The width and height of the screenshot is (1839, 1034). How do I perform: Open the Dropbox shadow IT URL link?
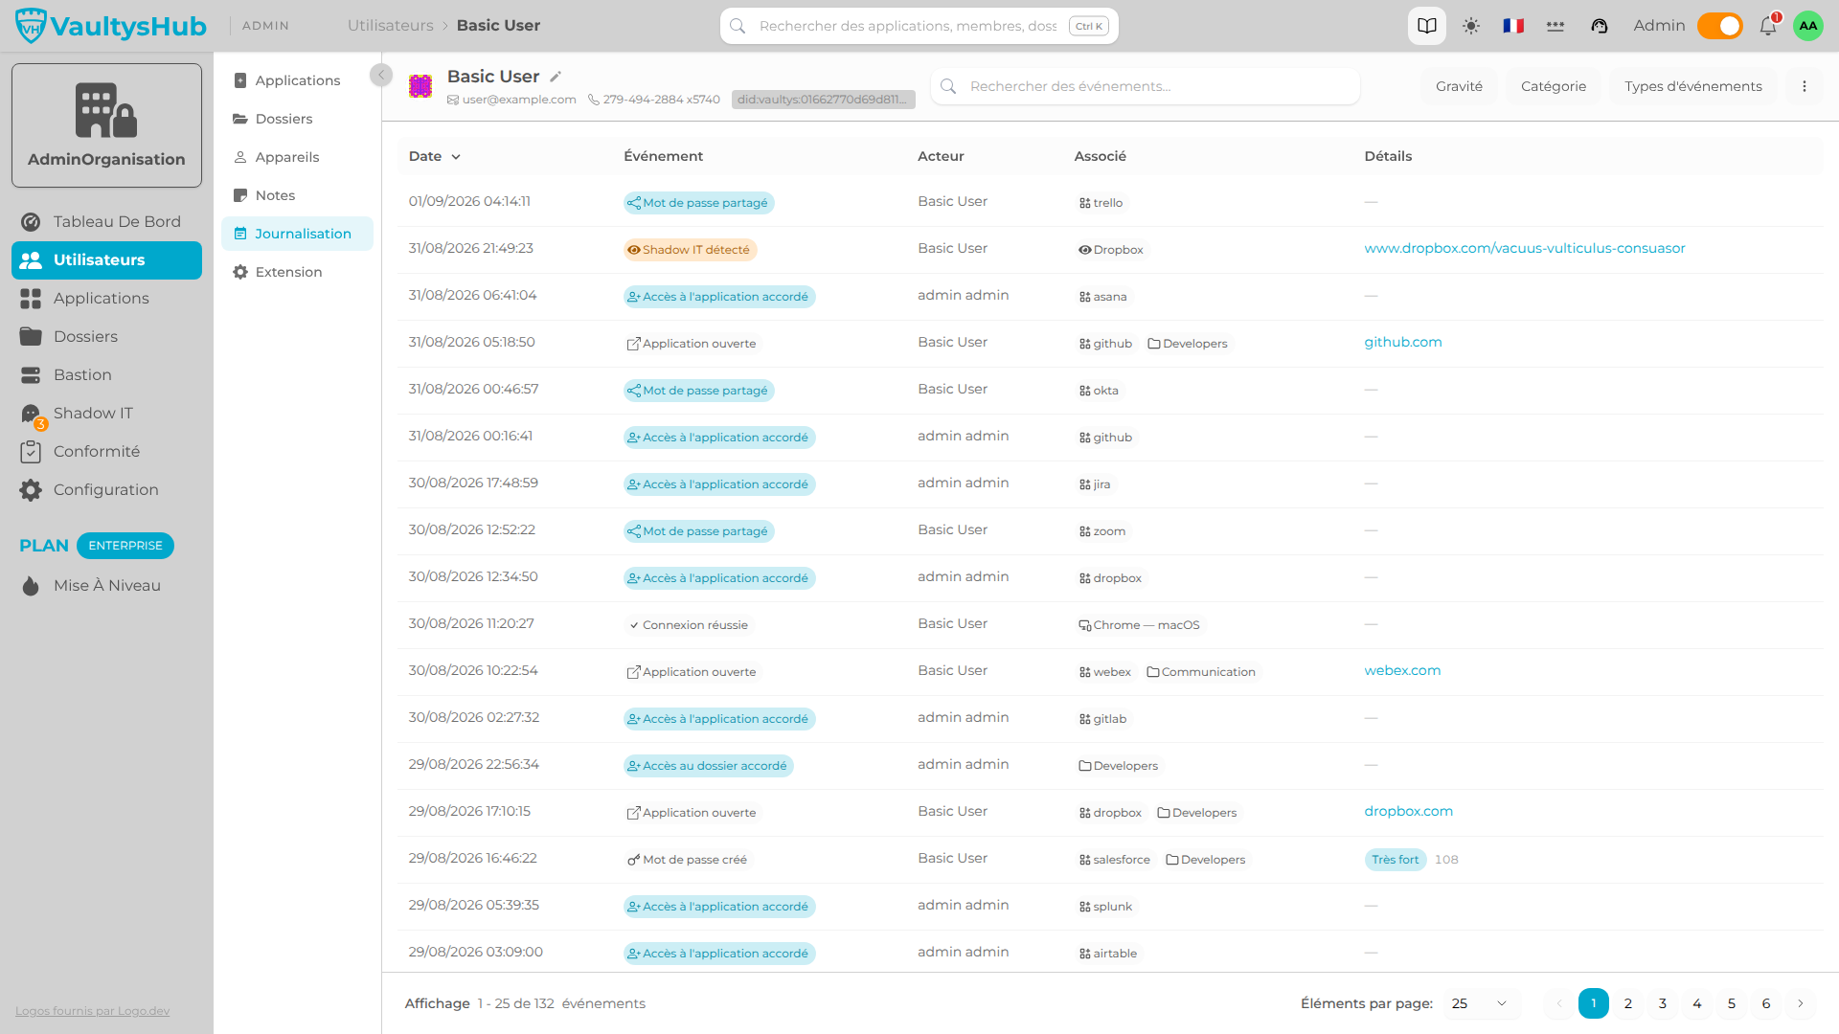(x=1525, y=248)
